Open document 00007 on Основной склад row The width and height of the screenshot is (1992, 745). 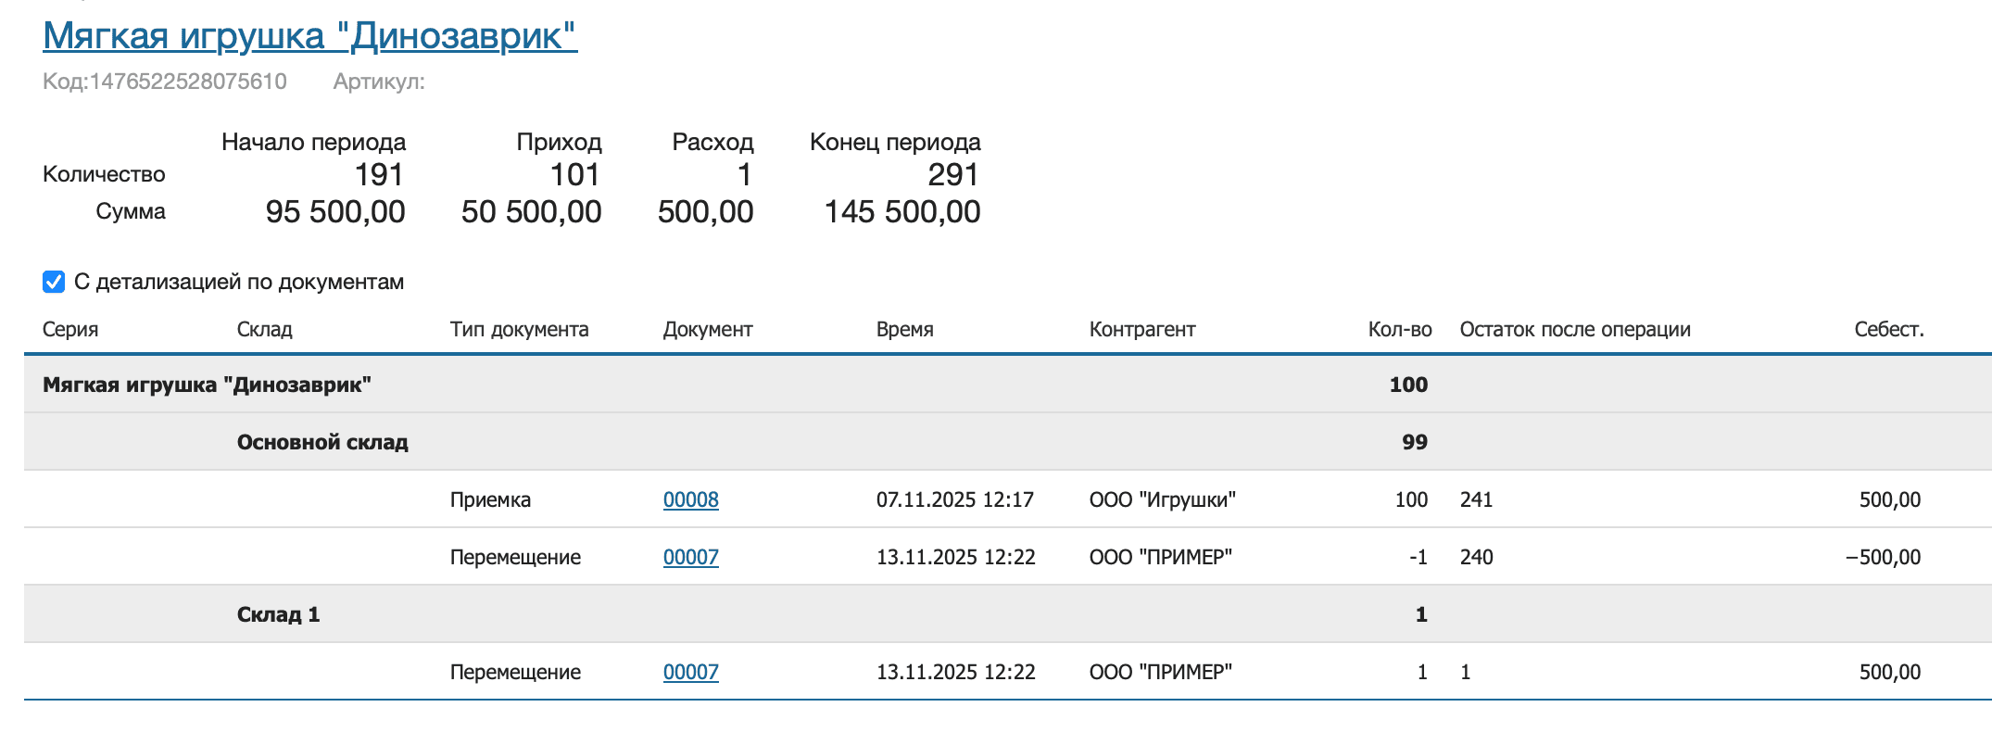(x=689, y=557)
